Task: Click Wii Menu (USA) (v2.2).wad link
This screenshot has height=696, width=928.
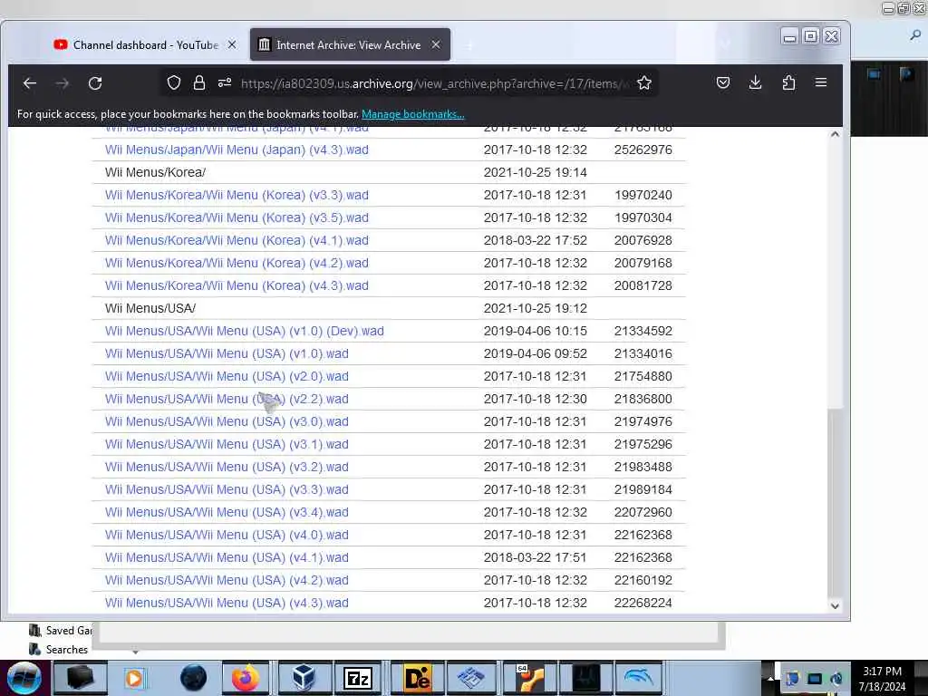Action: [227, 399]
